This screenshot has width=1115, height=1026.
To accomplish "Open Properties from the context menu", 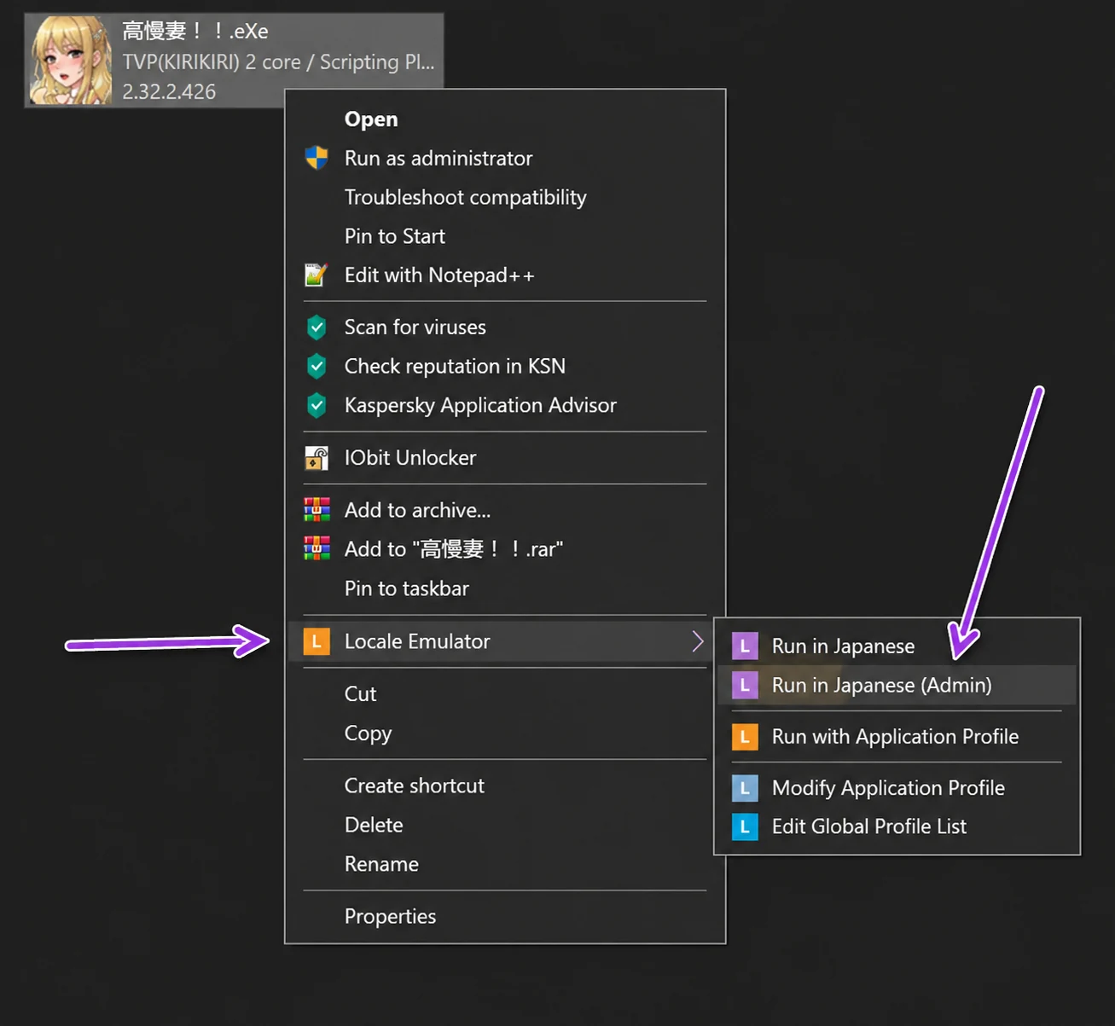I will (505, 916).
